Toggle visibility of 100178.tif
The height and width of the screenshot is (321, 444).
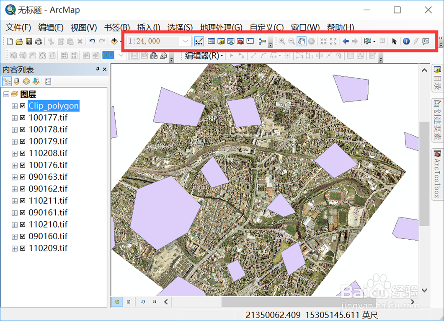pyautogui.click(x=23, y=130)
